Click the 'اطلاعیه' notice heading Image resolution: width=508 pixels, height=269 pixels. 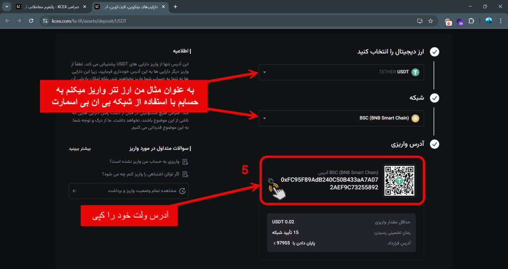point(182,51)
